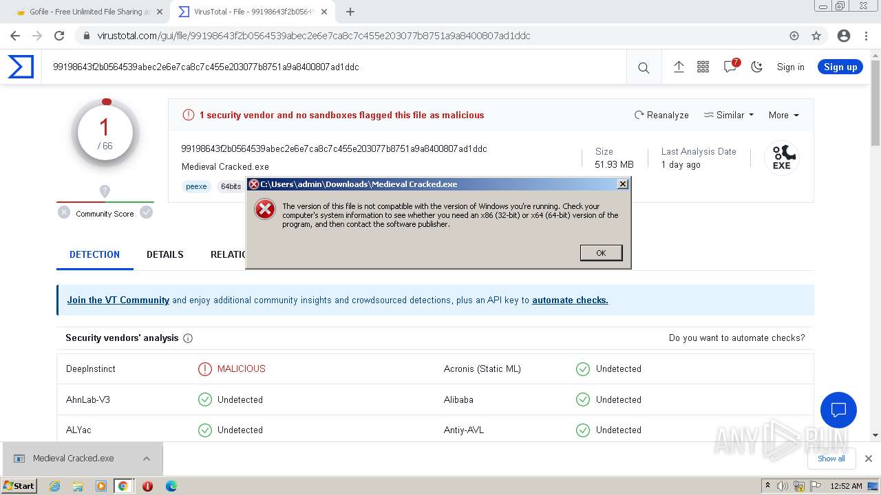Viewport: 881px width, 495px height.
Task: Open File Explorer from taskbar
Action: (78, 486)
